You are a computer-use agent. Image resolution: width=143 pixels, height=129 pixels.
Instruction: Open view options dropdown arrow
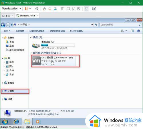(x=126, y=31)
